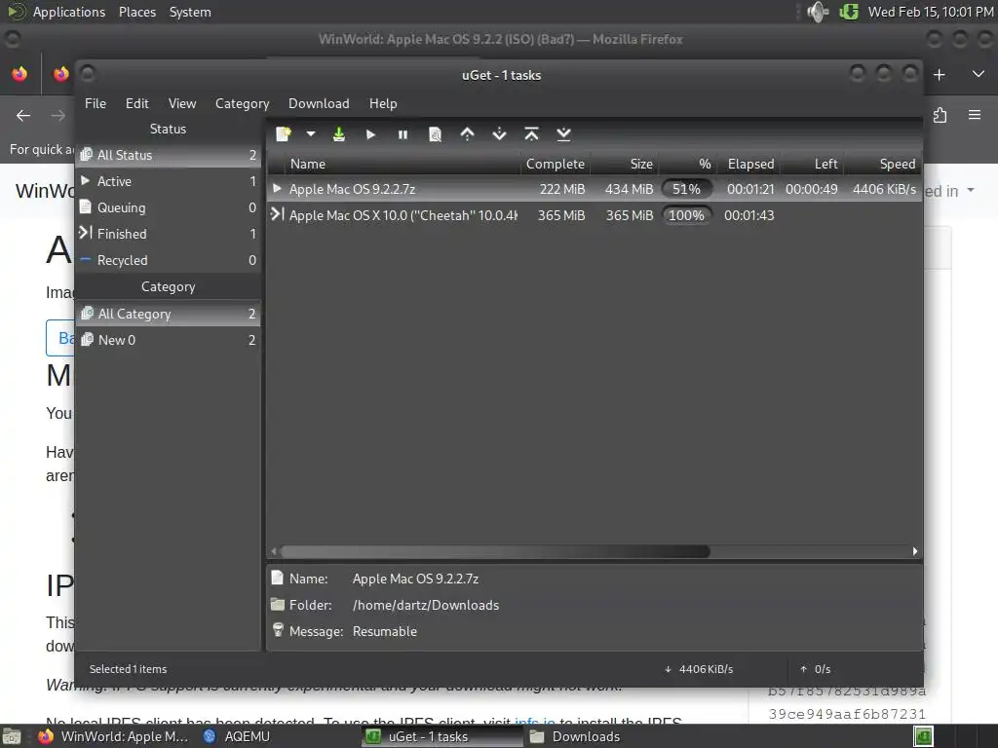Click the horizontal scrollbar in download list
The image size is (998, 748).
495,551
